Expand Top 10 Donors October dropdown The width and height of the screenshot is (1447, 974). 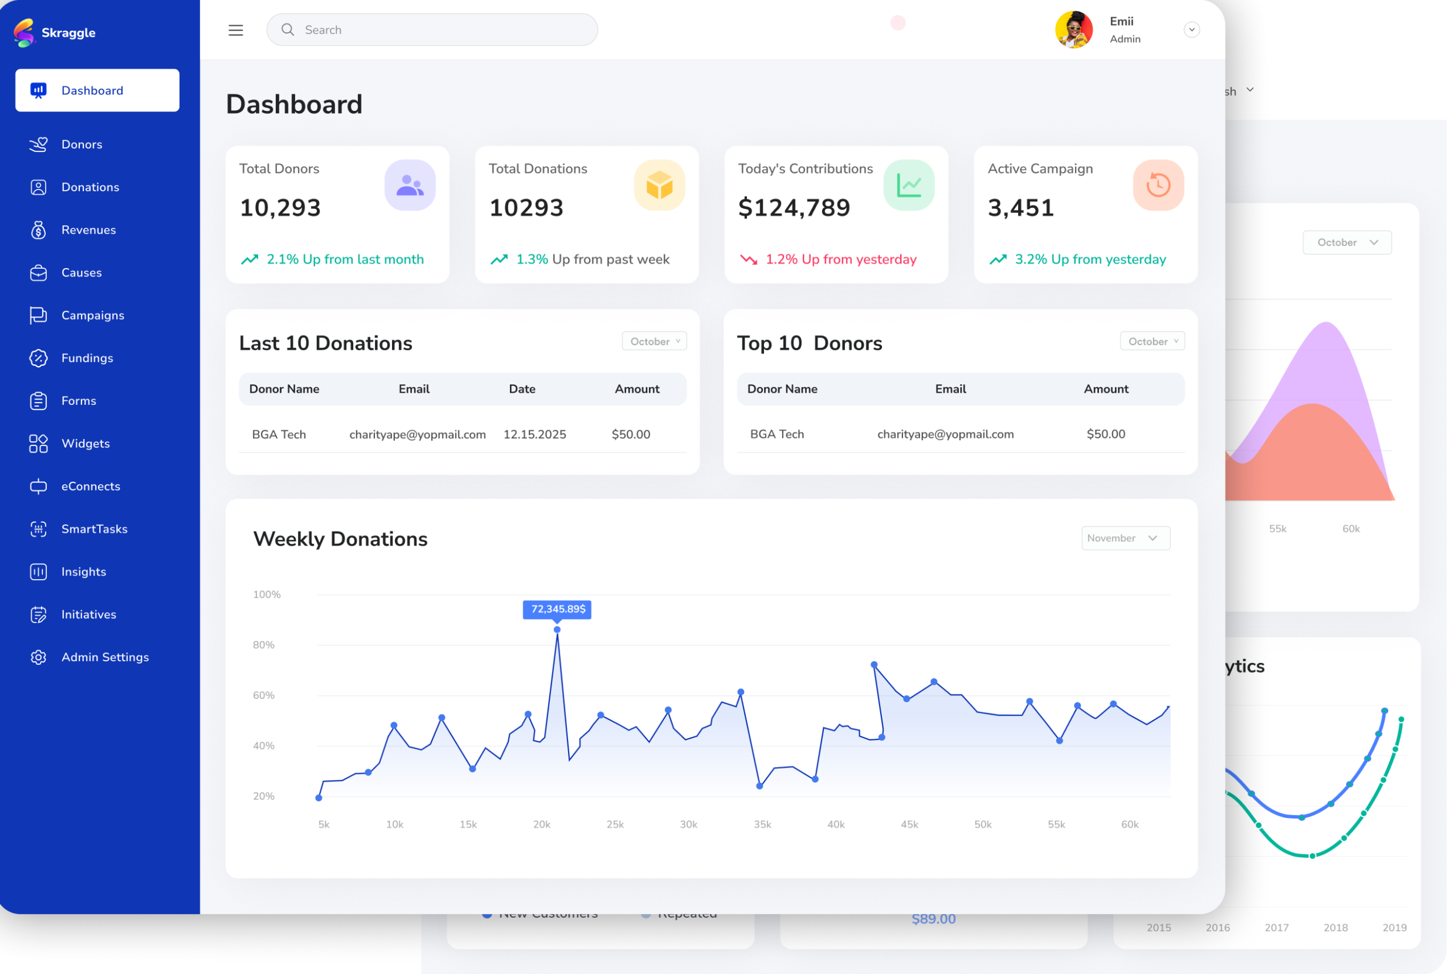coord(1152,341)
